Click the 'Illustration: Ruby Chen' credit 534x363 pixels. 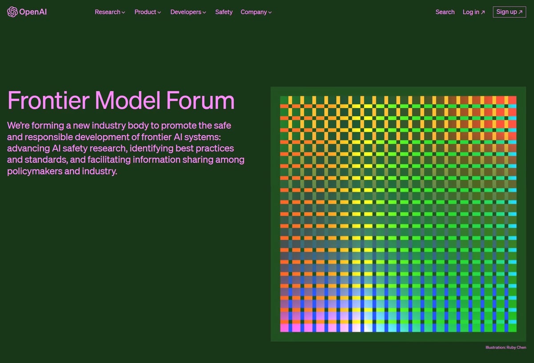[506, 347]
